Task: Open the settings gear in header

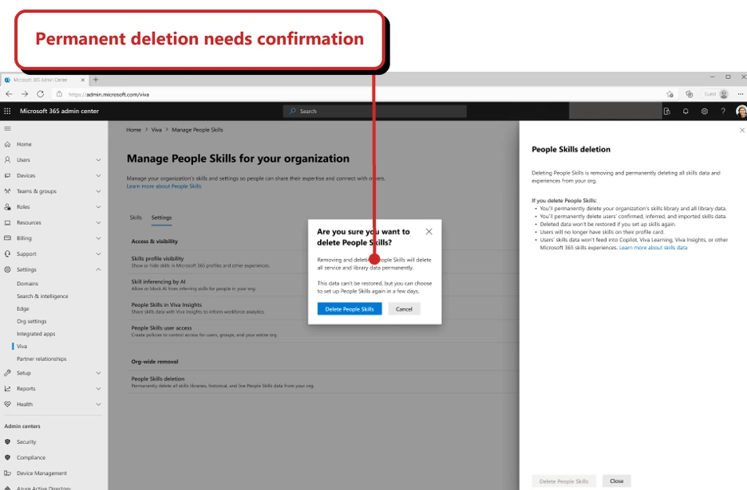Action: tap(705, 112)
